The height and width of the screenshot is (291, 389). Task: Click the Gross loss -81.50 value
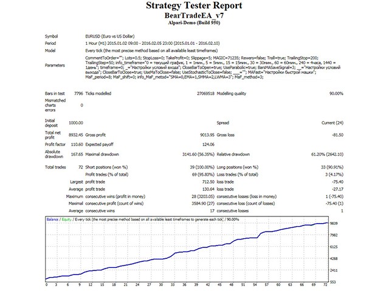tap(338, 135)
